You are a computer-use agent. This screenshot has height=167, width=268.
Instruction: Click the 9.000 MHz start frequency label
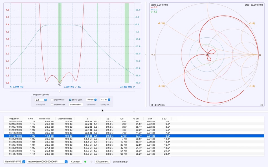tap(18, 87)
